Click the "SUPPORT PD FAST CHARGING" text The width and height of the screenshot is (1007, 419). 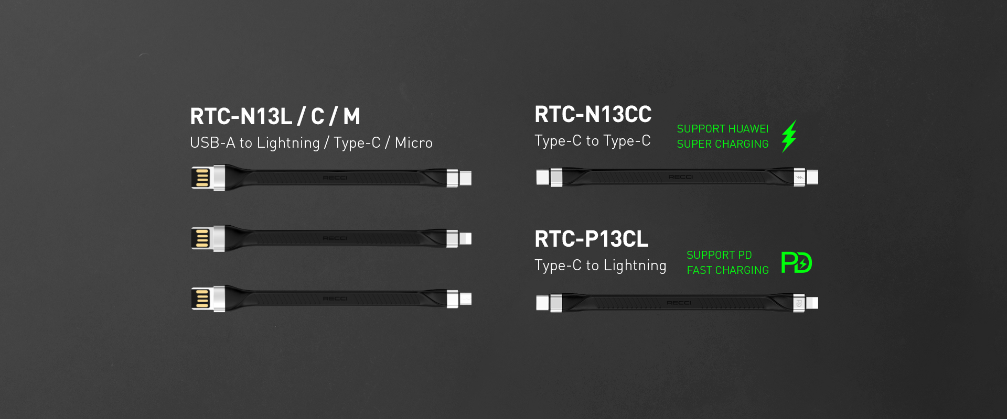point(727,262)
